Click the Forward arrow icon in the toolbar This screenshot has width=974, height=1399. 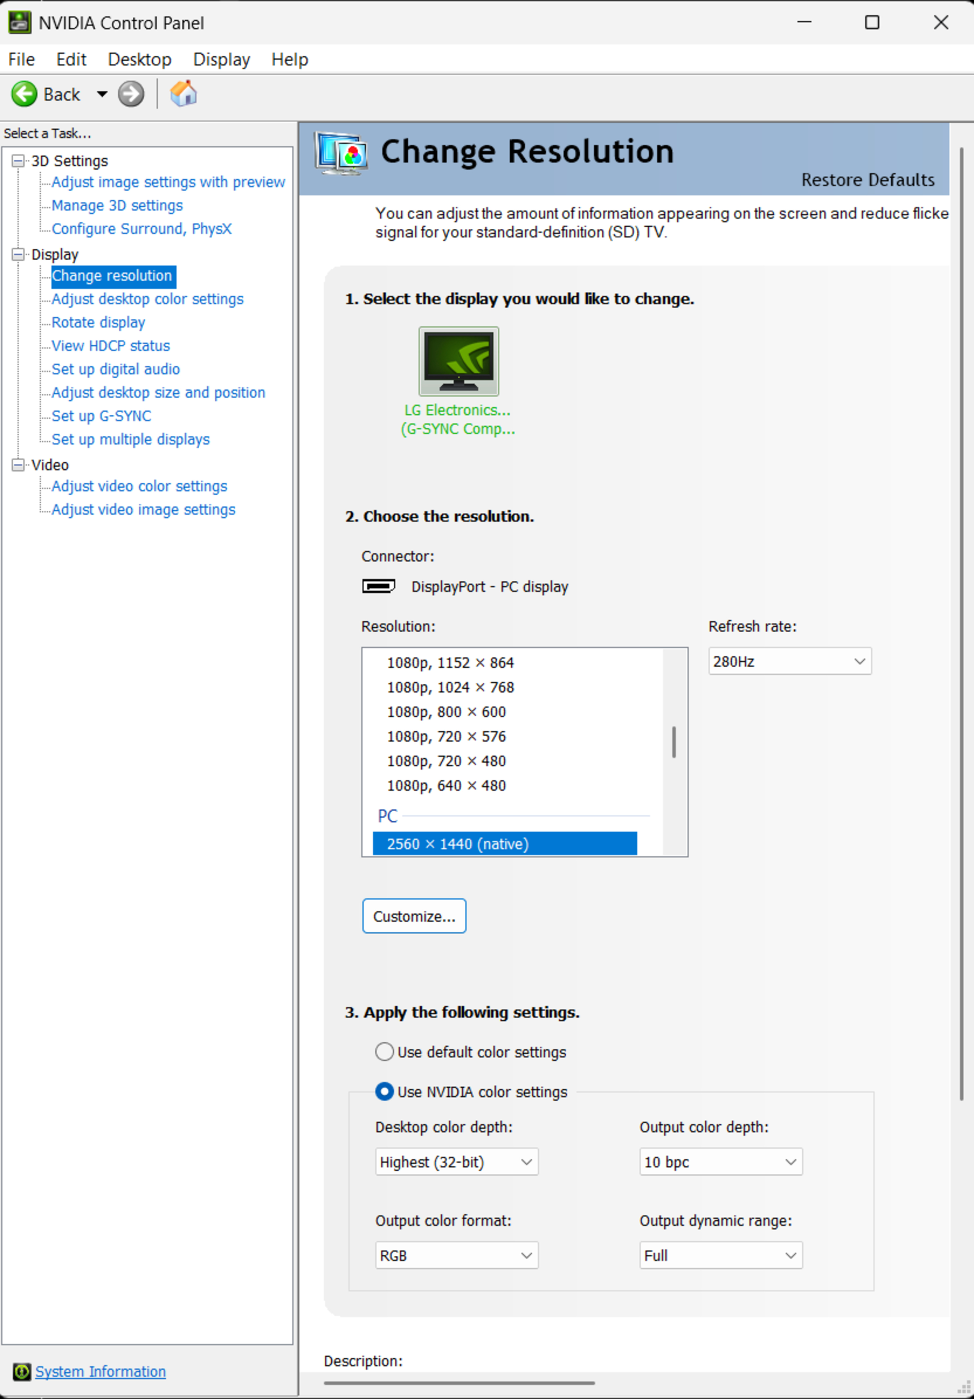131,94
